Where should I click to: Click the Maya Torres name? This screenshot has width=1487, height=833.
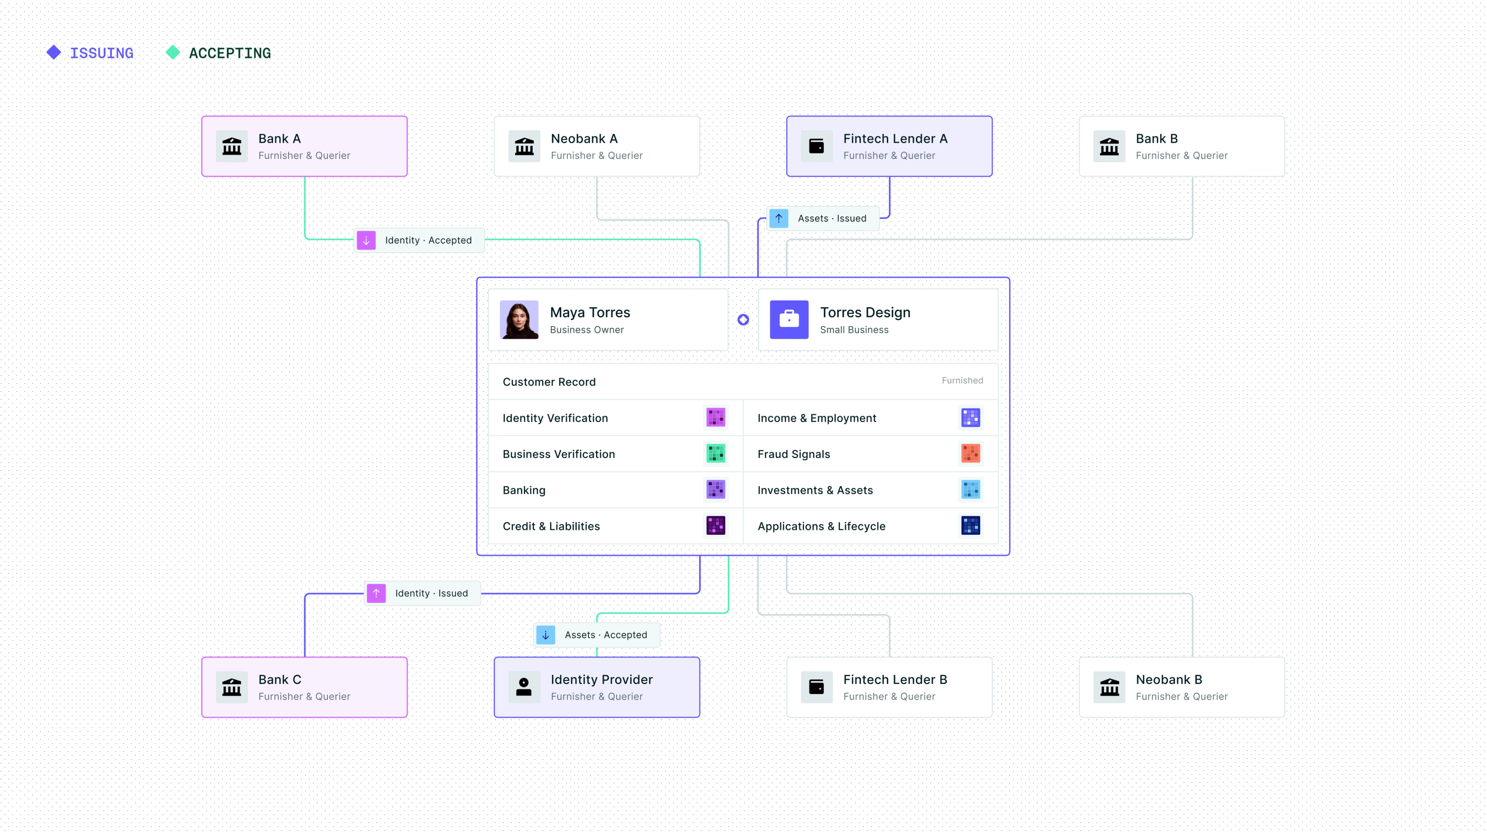(590, 312)
